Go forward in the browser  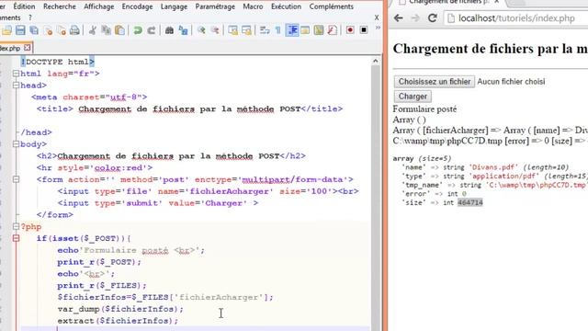pyautogui.click(x=415, y=18)
